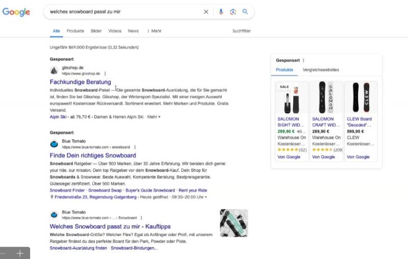Click Von Google under CLEW Board
The height and width of the screenshot is (259, 408).
coord(358,157)
